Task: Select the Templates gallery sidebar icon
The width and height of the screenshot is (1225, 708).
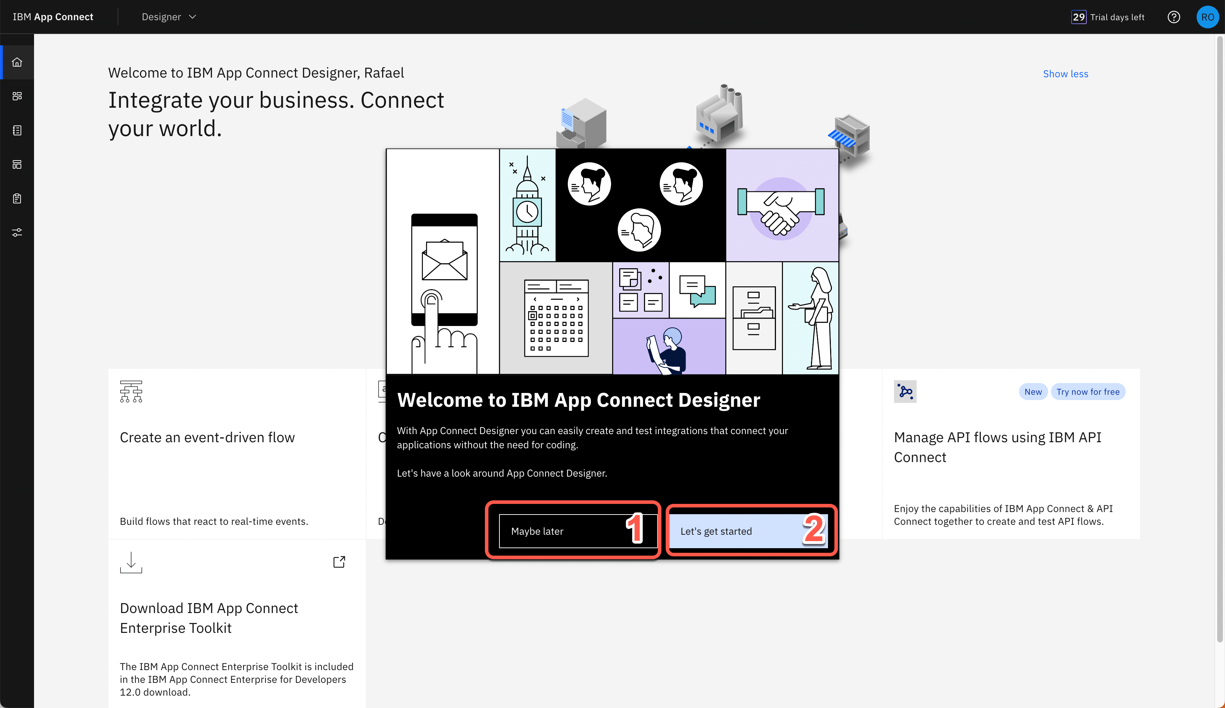Action: (17, 164)
